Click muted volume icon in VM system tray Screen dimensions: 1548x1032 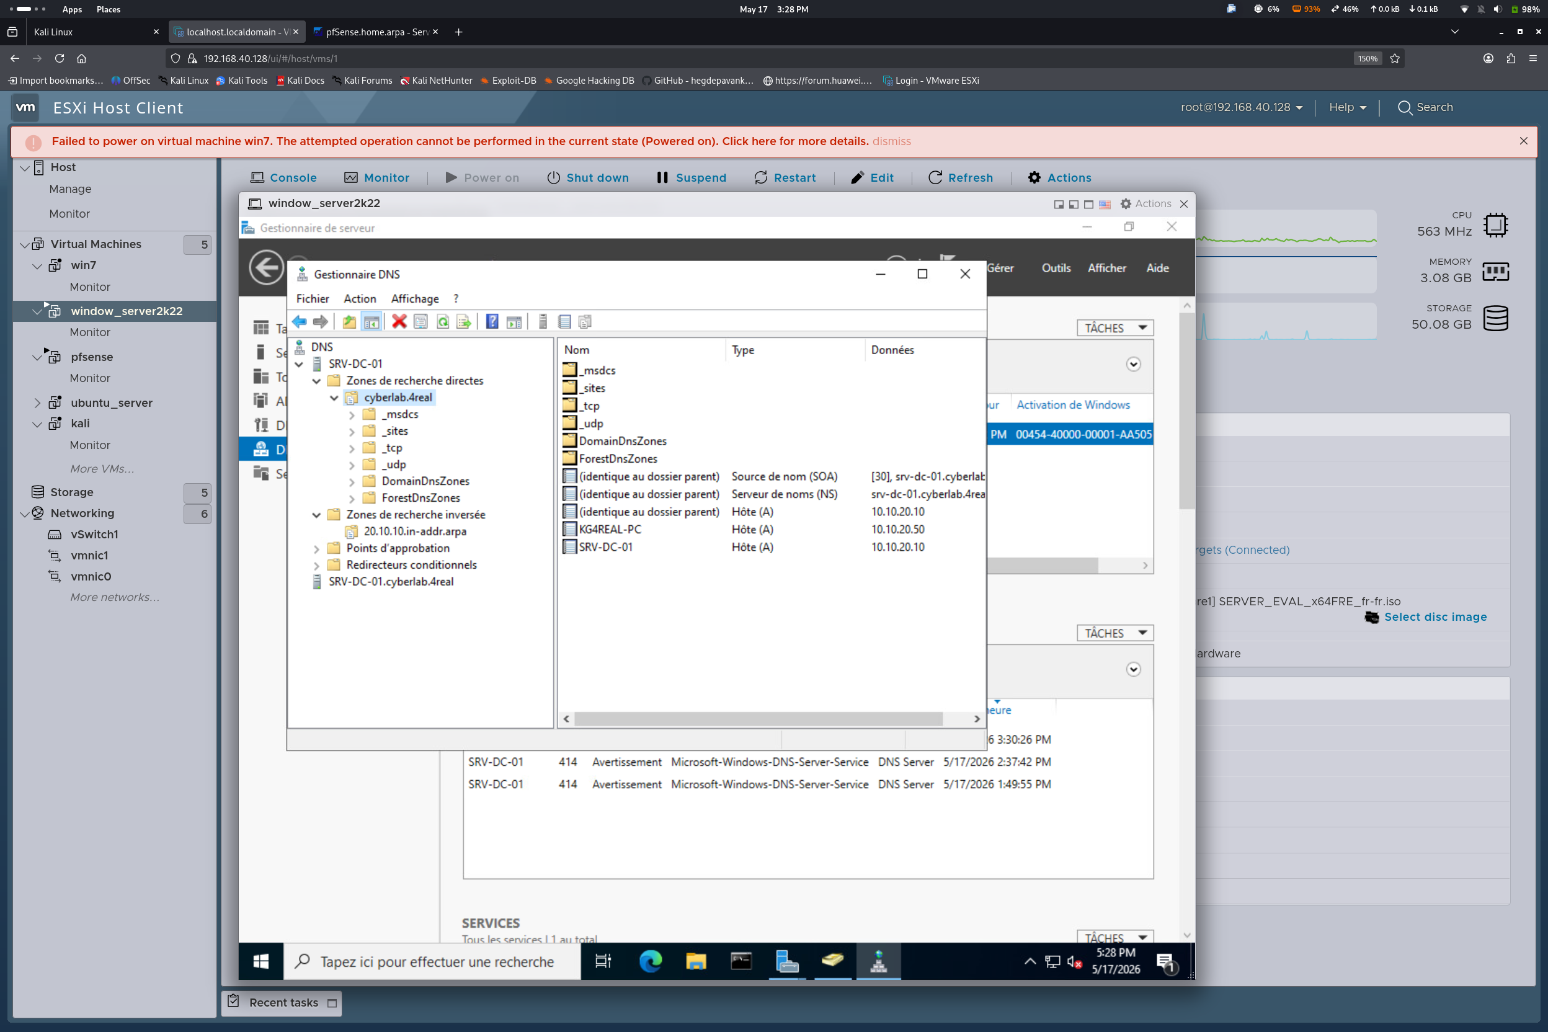point(1074,963)
